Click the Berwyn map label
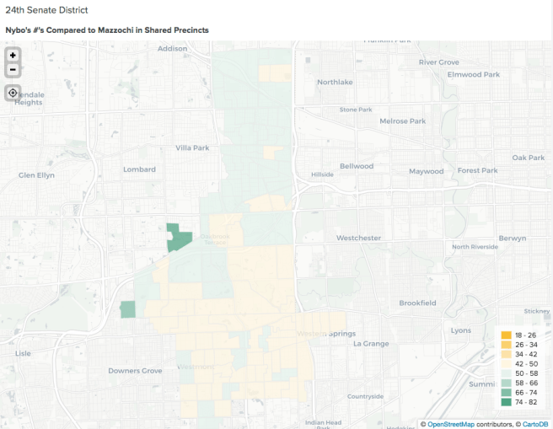The width and height of the screenshot is (553, 429). pyautogui.click(x=513, y=239)
